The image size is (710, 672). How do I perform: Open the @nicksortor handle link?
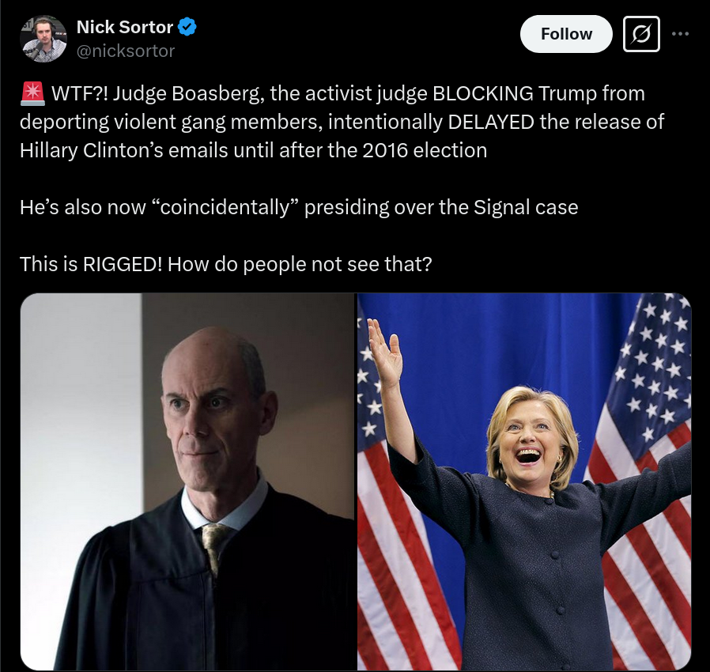(126, 51)
